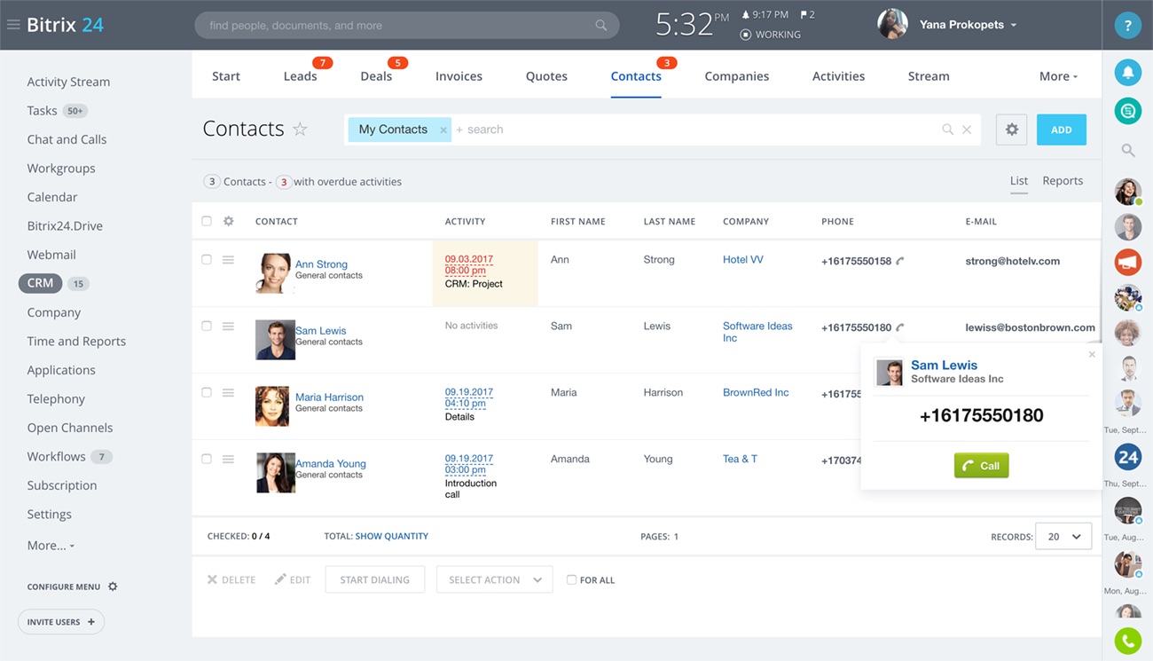
Task: Open the hamburger menu beside Bitrix 24 logo
Action: click(13, 25)
